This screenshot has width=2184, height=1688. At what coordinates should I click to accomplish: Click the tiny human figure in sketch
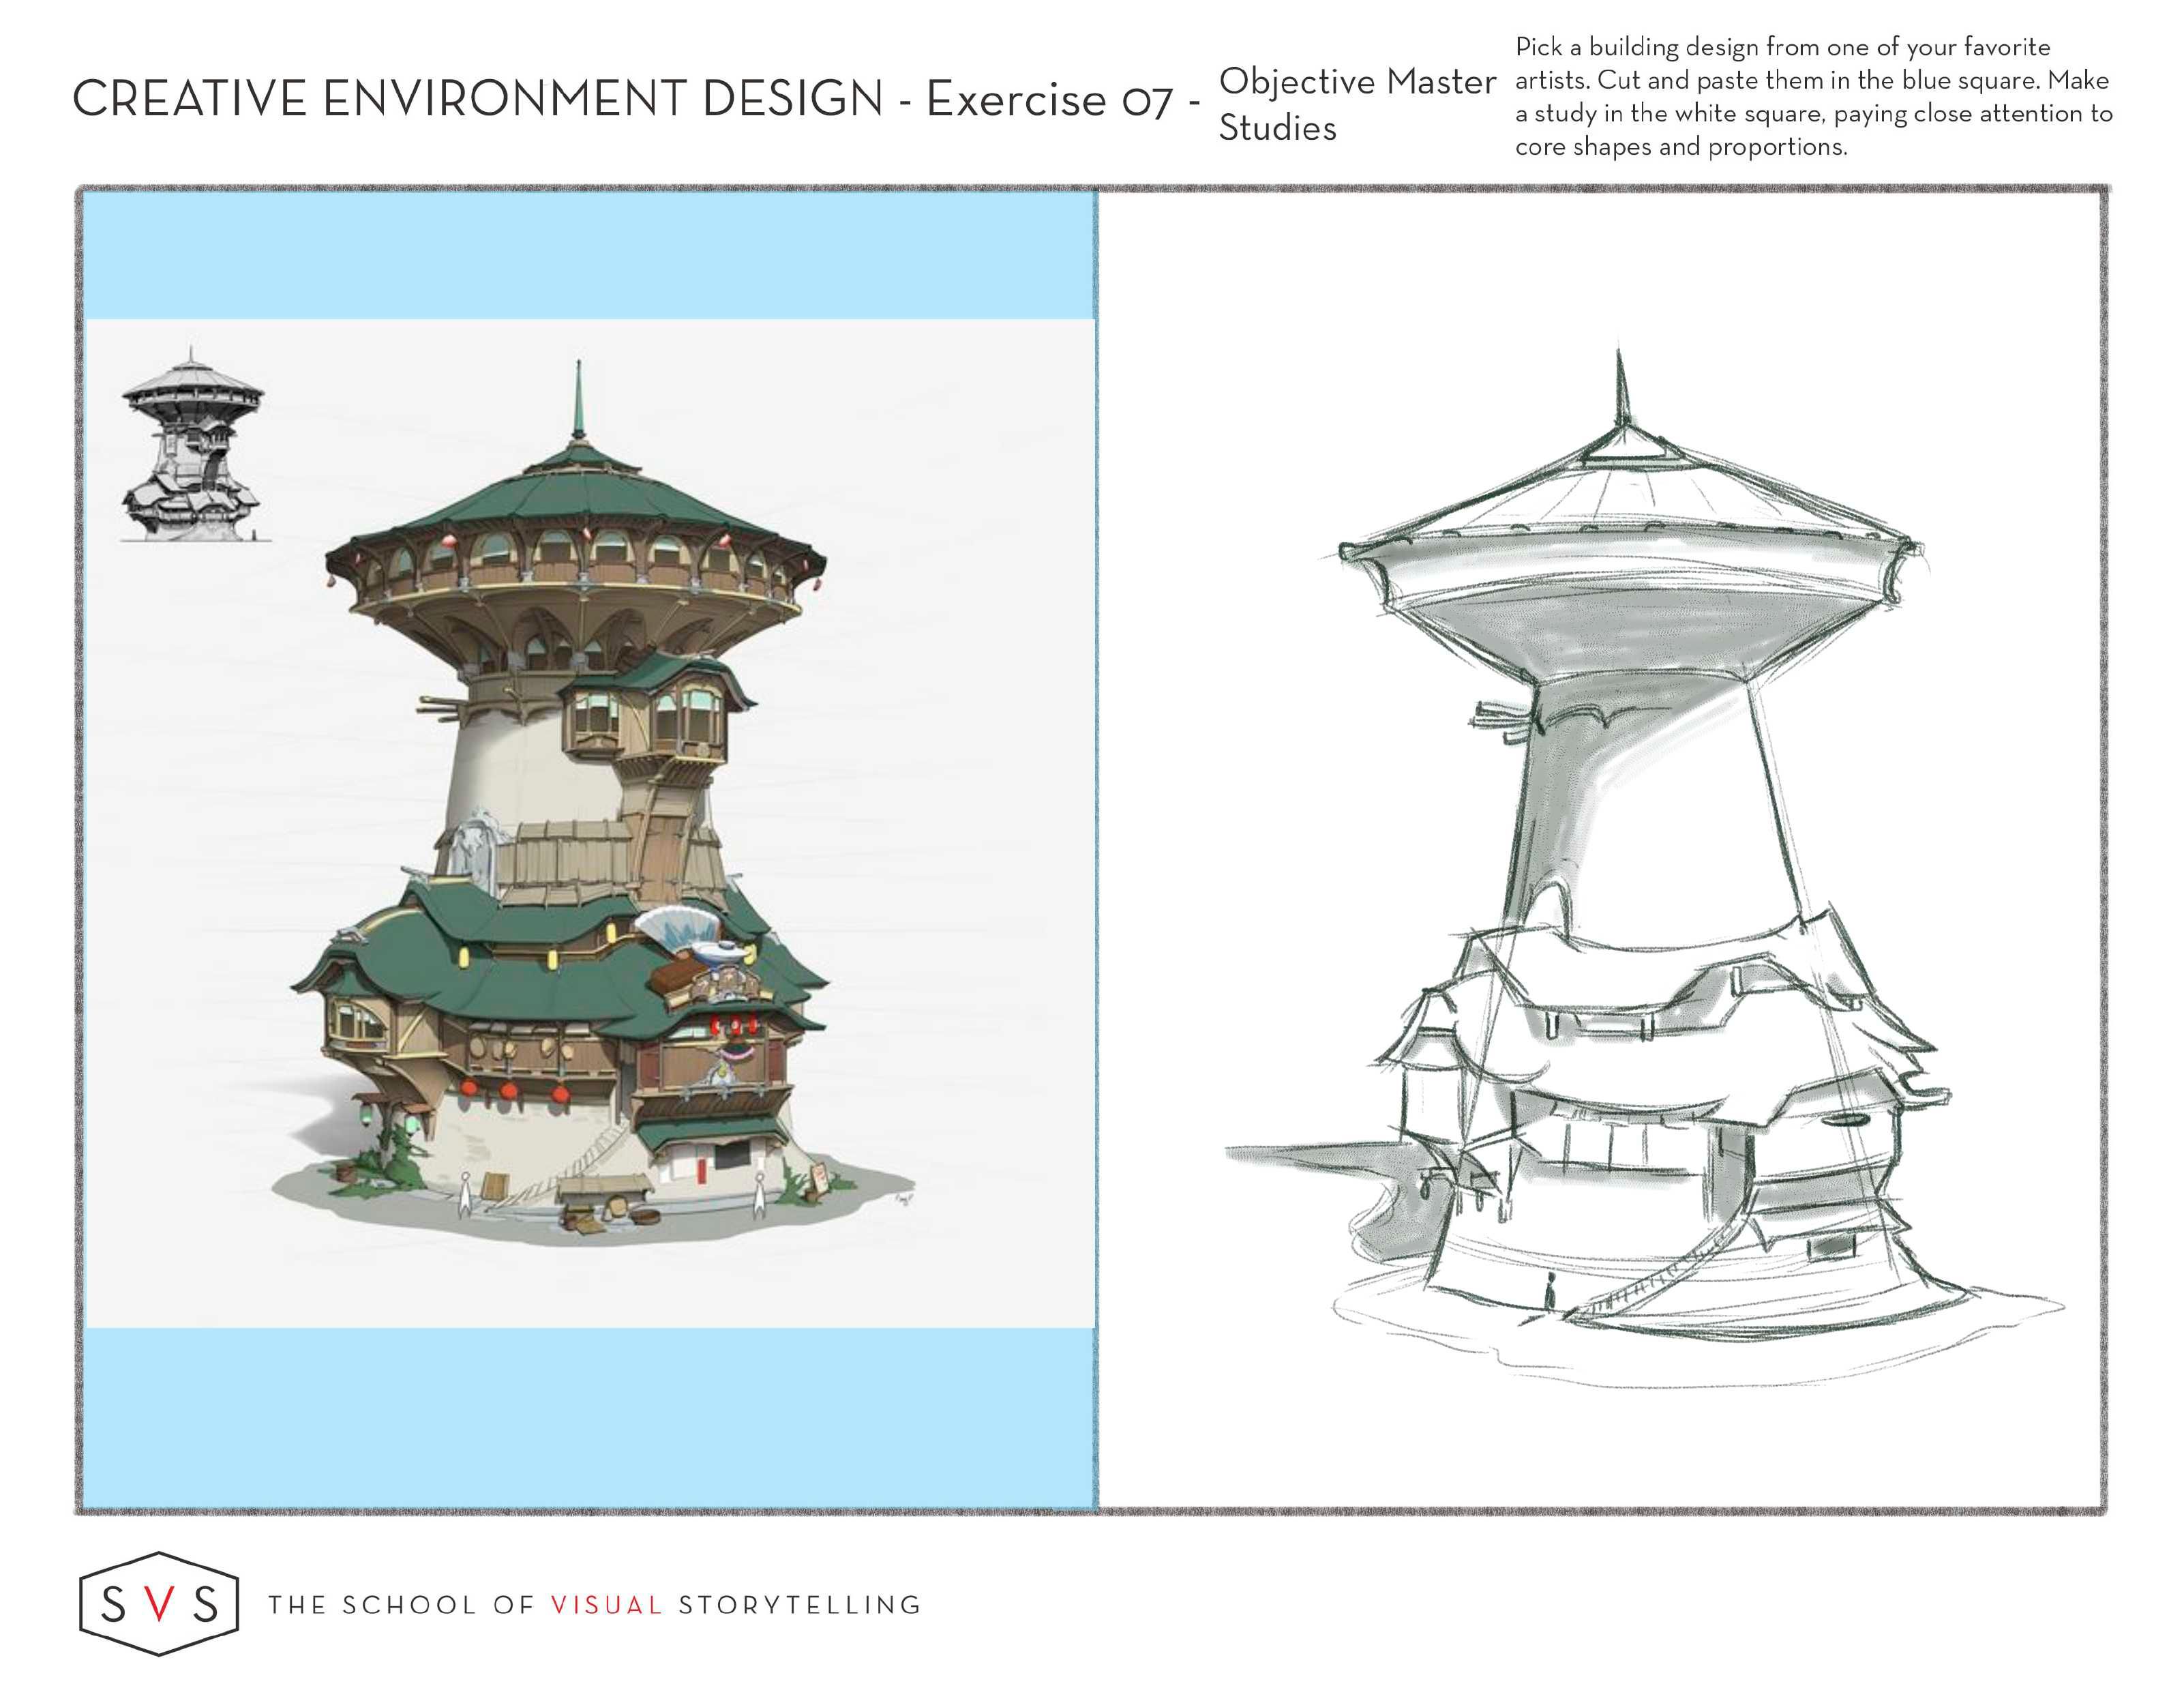click(x=1551, y=1291)
